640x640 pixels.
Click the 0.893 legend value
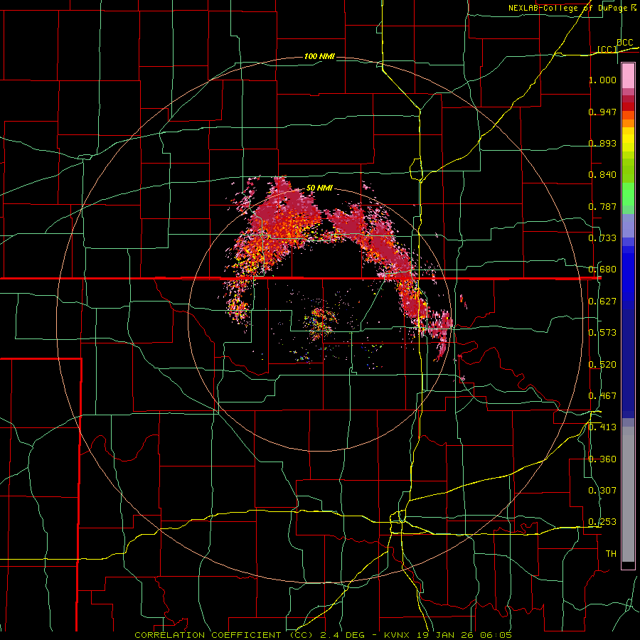602,143
